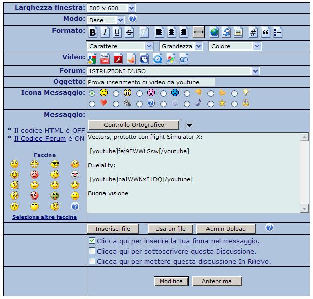Screen dimensions: 313x299
Task: Select the big grin message icon radio
Action: click(x=116, y=93)
